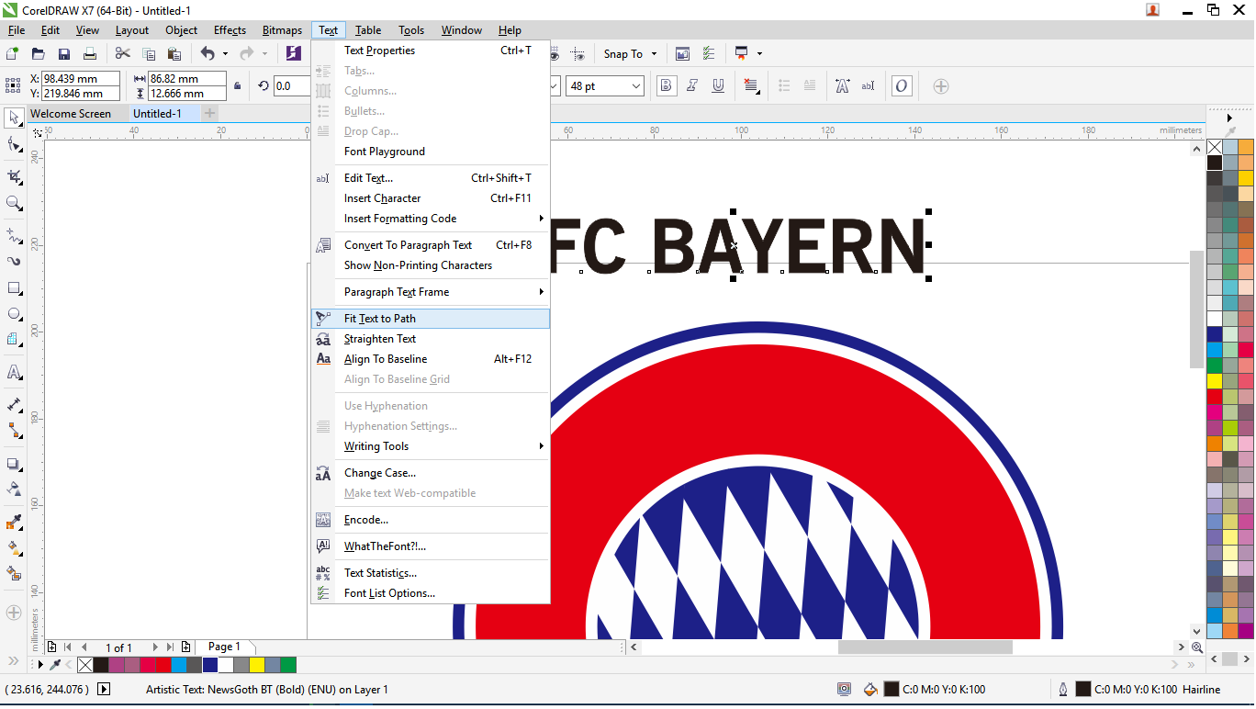The height and width of the screenshot is (709, 1256).
Task: Toggle Underline text formatting
Action: [x=718, y=86]
